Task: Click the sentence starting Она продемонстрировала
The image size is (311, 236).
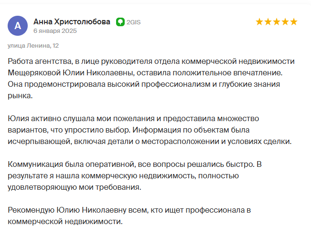Action: tap(144, 90)
